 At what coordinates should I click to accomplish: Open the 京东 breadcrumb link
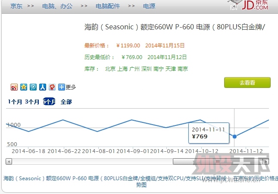tap(16, 6)
